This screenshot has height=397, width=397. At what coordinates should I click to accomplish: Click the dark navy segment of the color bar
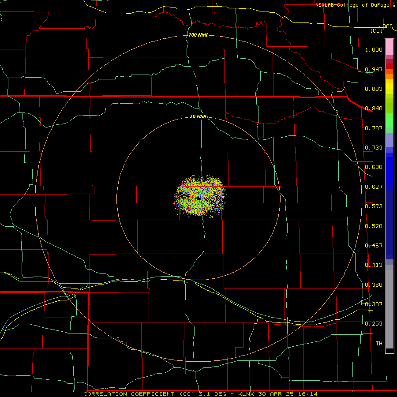click(x=390, y=225)
